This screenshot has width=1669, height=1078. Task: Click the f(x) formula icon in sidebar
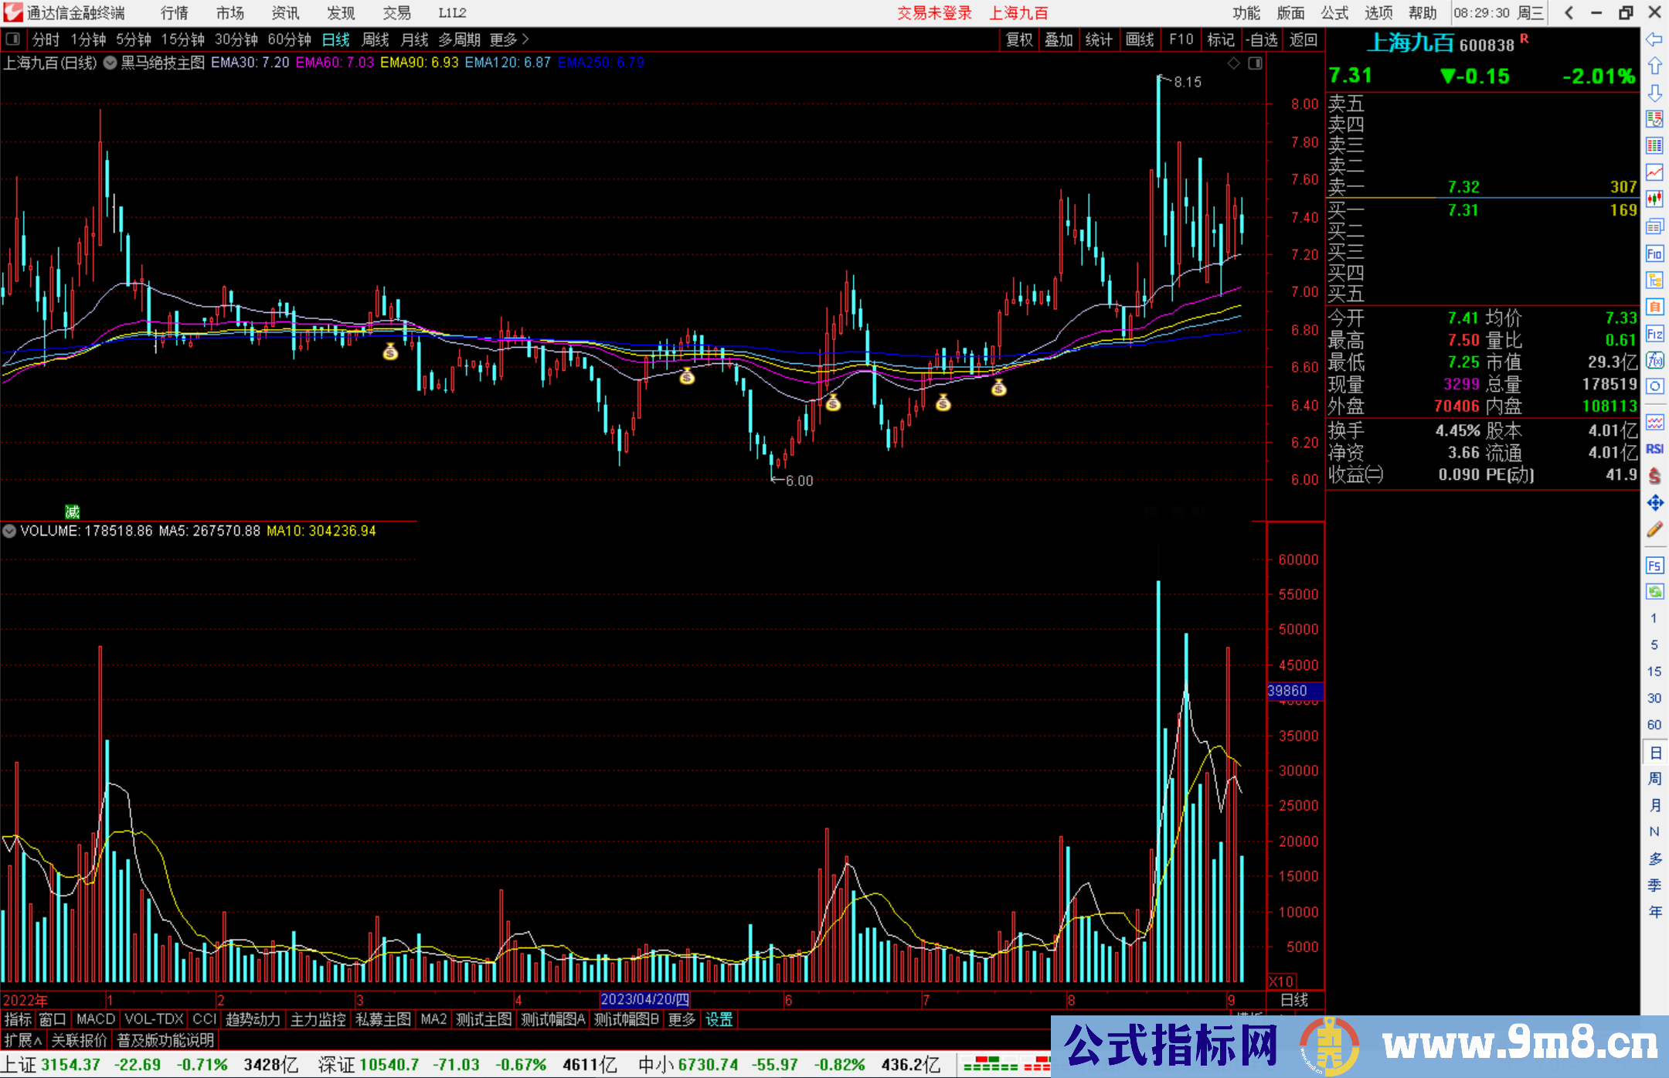point(1654,360)
